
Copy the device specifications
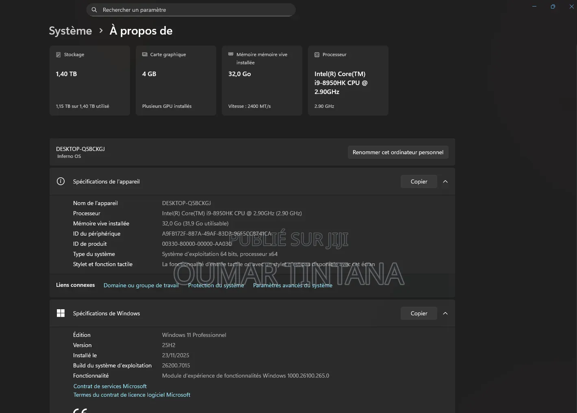(419, 181)
